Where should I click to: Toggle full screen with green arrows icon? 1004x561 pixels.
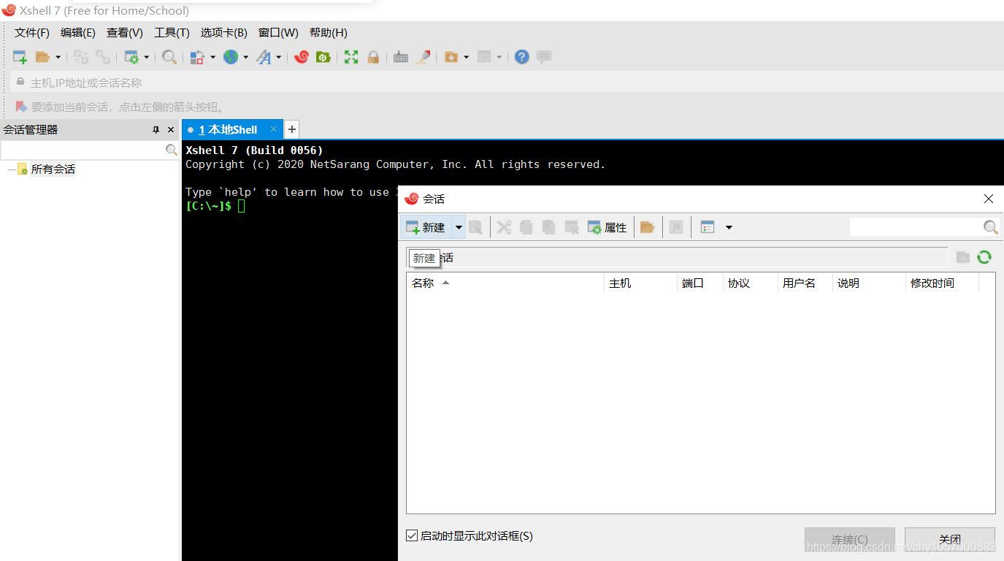(x=351, y=57)
